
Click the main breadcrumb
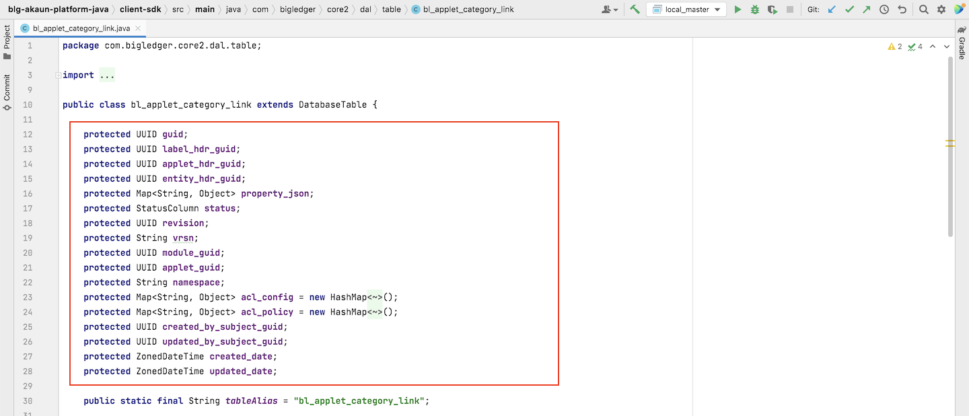[205, 9]
